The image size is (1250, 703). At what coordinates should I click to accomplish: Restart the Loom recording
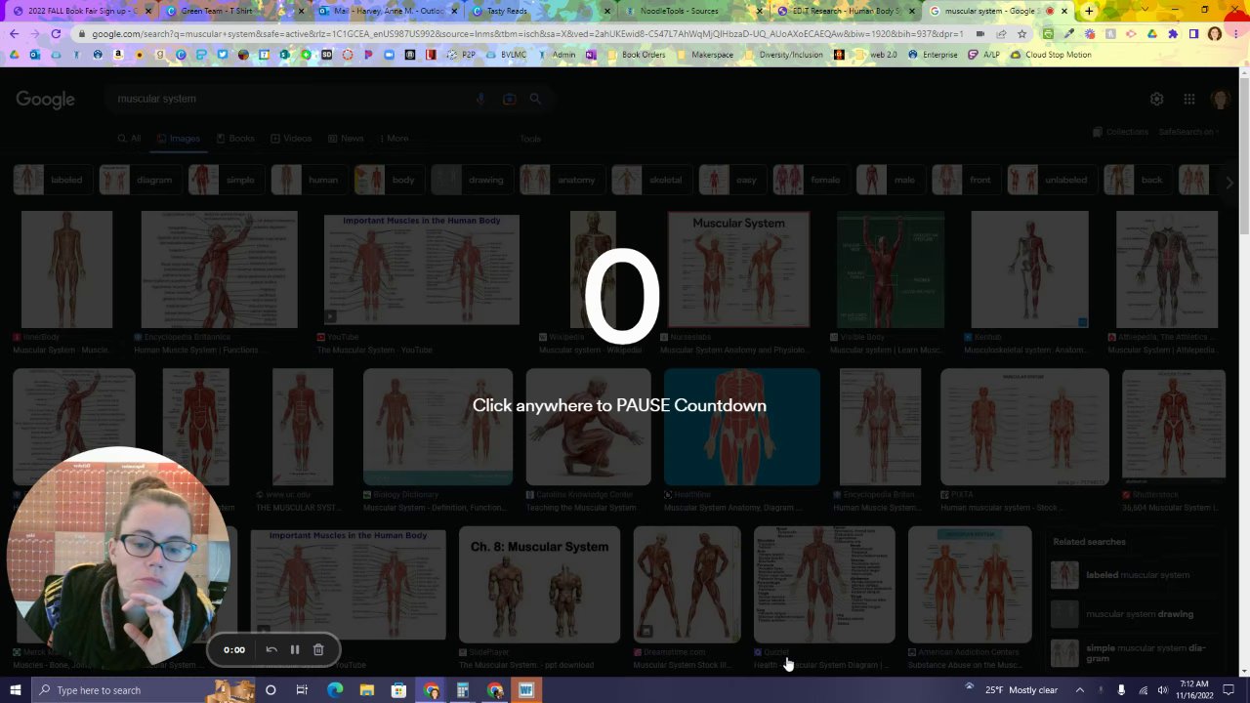tap(271, 649)
